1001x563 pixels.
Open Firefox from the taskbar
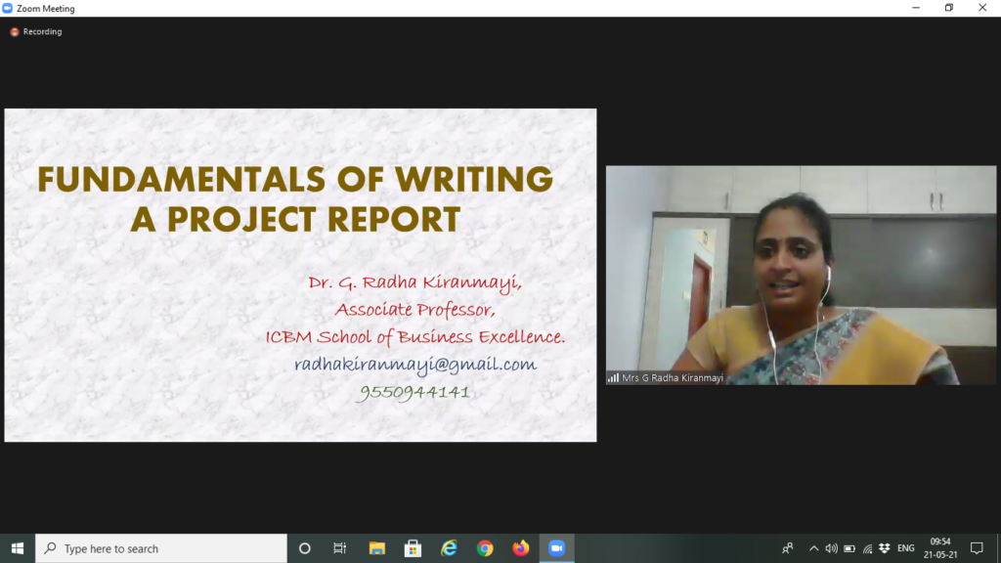pos(521,548)
